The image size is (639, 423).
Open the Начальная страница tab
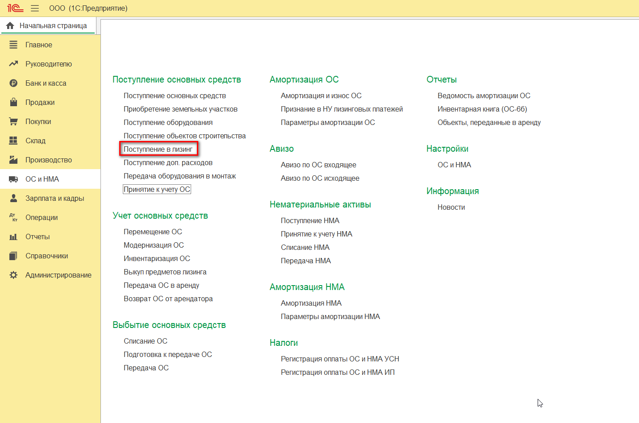[x=53, y=25]
